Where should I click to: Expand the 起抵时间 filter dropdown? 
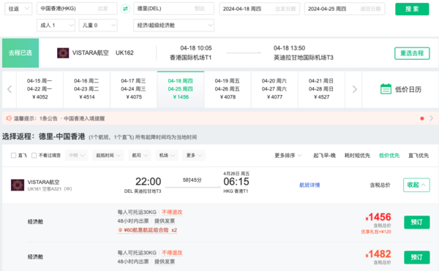point(108,156)
